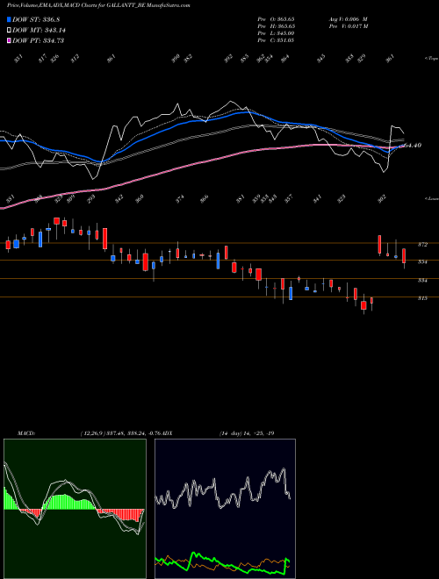Click the chart title mentioning MunafaSutra.com
Screen dimensions: 439x579
pos(98,6)
